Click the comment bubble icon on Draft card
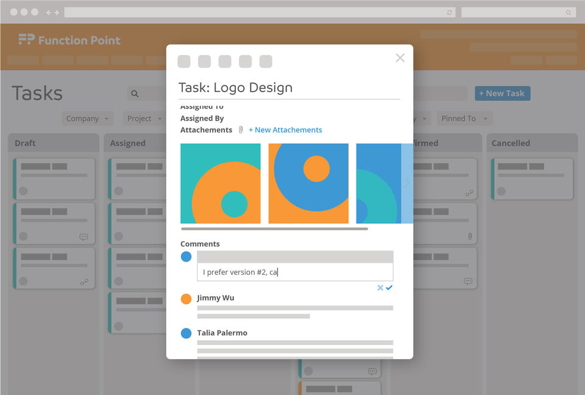The width and height of the screenshot is (585, 395). (x=83, y=237)
